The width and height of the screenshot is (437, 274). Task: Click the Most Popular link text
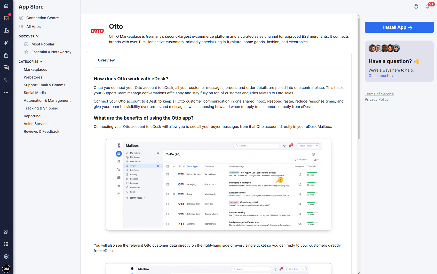click(43, 44)
